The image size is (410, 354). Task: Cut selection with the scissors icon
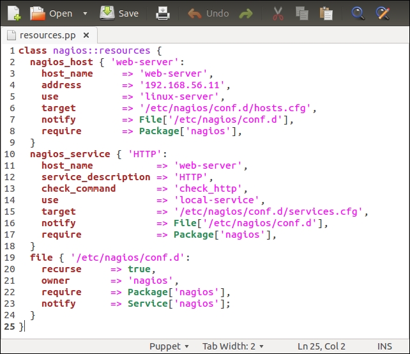click(x=278, y=13)
